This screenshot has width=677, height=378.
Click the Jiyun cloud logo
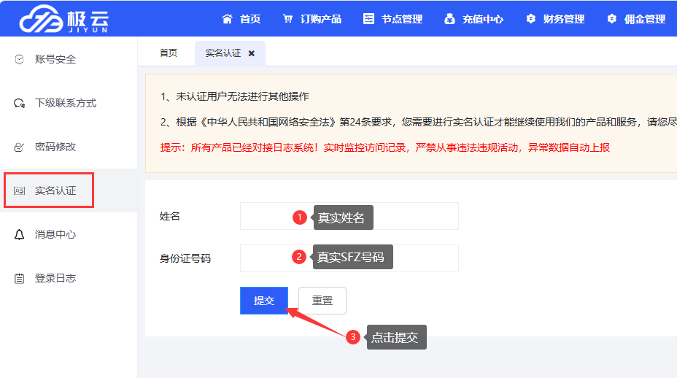point(66,19)
